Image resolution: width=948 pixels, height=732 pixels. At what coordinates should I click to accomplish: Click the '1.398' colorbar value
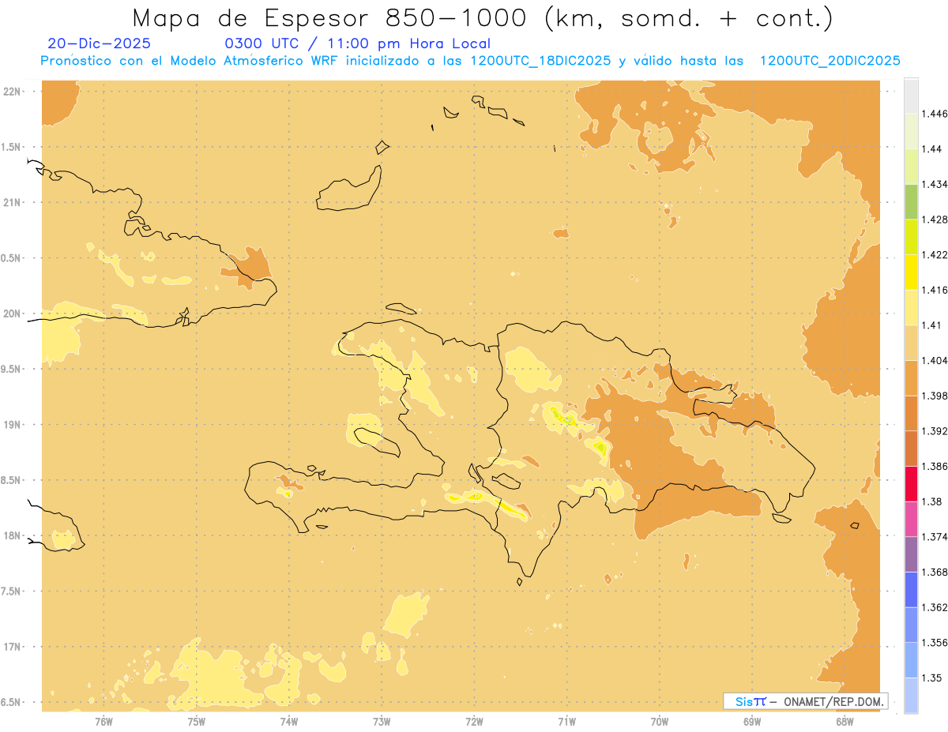tap(935, 396)
